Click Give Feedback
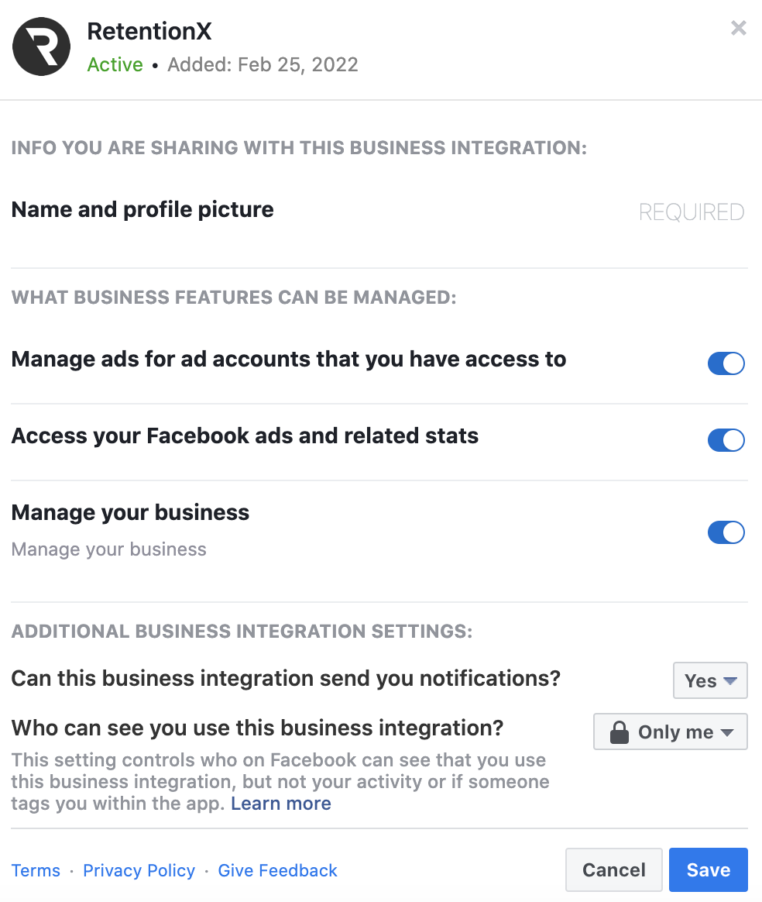 (x=277, y=870)
